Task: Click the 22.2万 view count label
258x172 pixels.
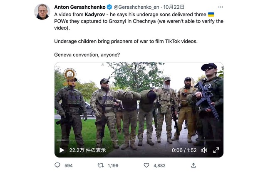Action: [87, 150]
